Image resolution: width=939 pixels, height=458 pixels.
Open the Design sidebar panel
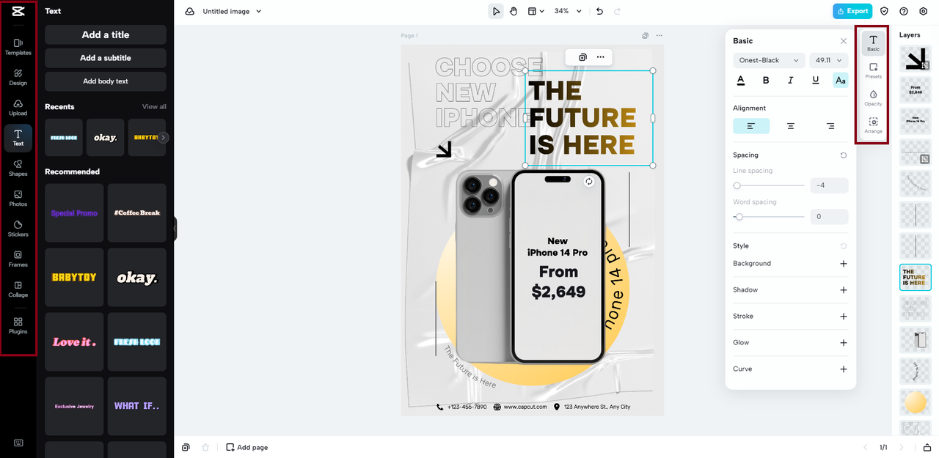click(18, 77)
